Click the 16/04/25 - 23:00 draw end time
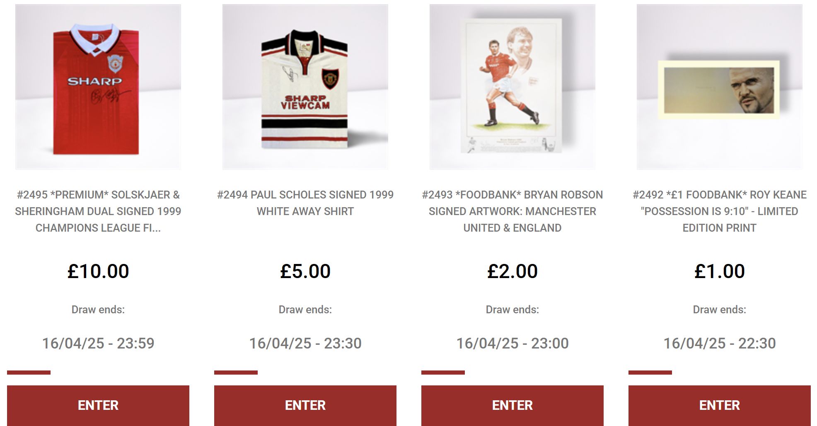 pos(512,343)
